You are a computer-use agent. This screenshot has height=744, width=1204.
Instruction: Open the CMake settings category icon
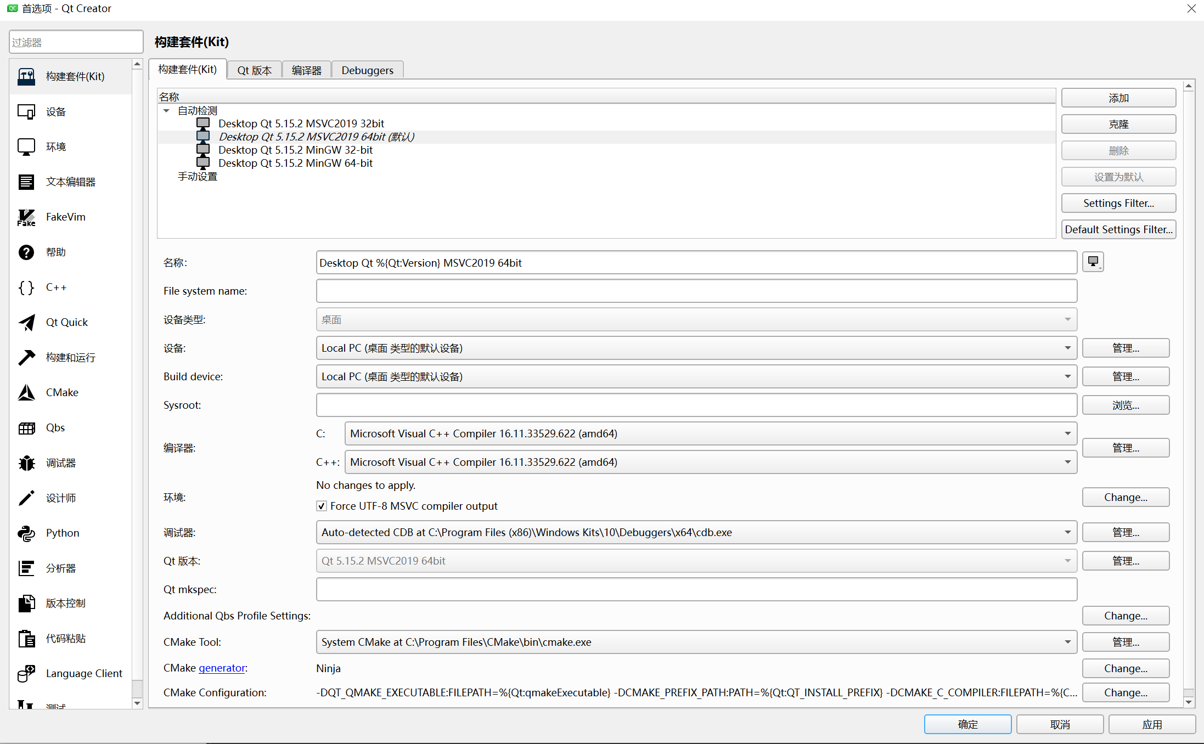(26, 393)
